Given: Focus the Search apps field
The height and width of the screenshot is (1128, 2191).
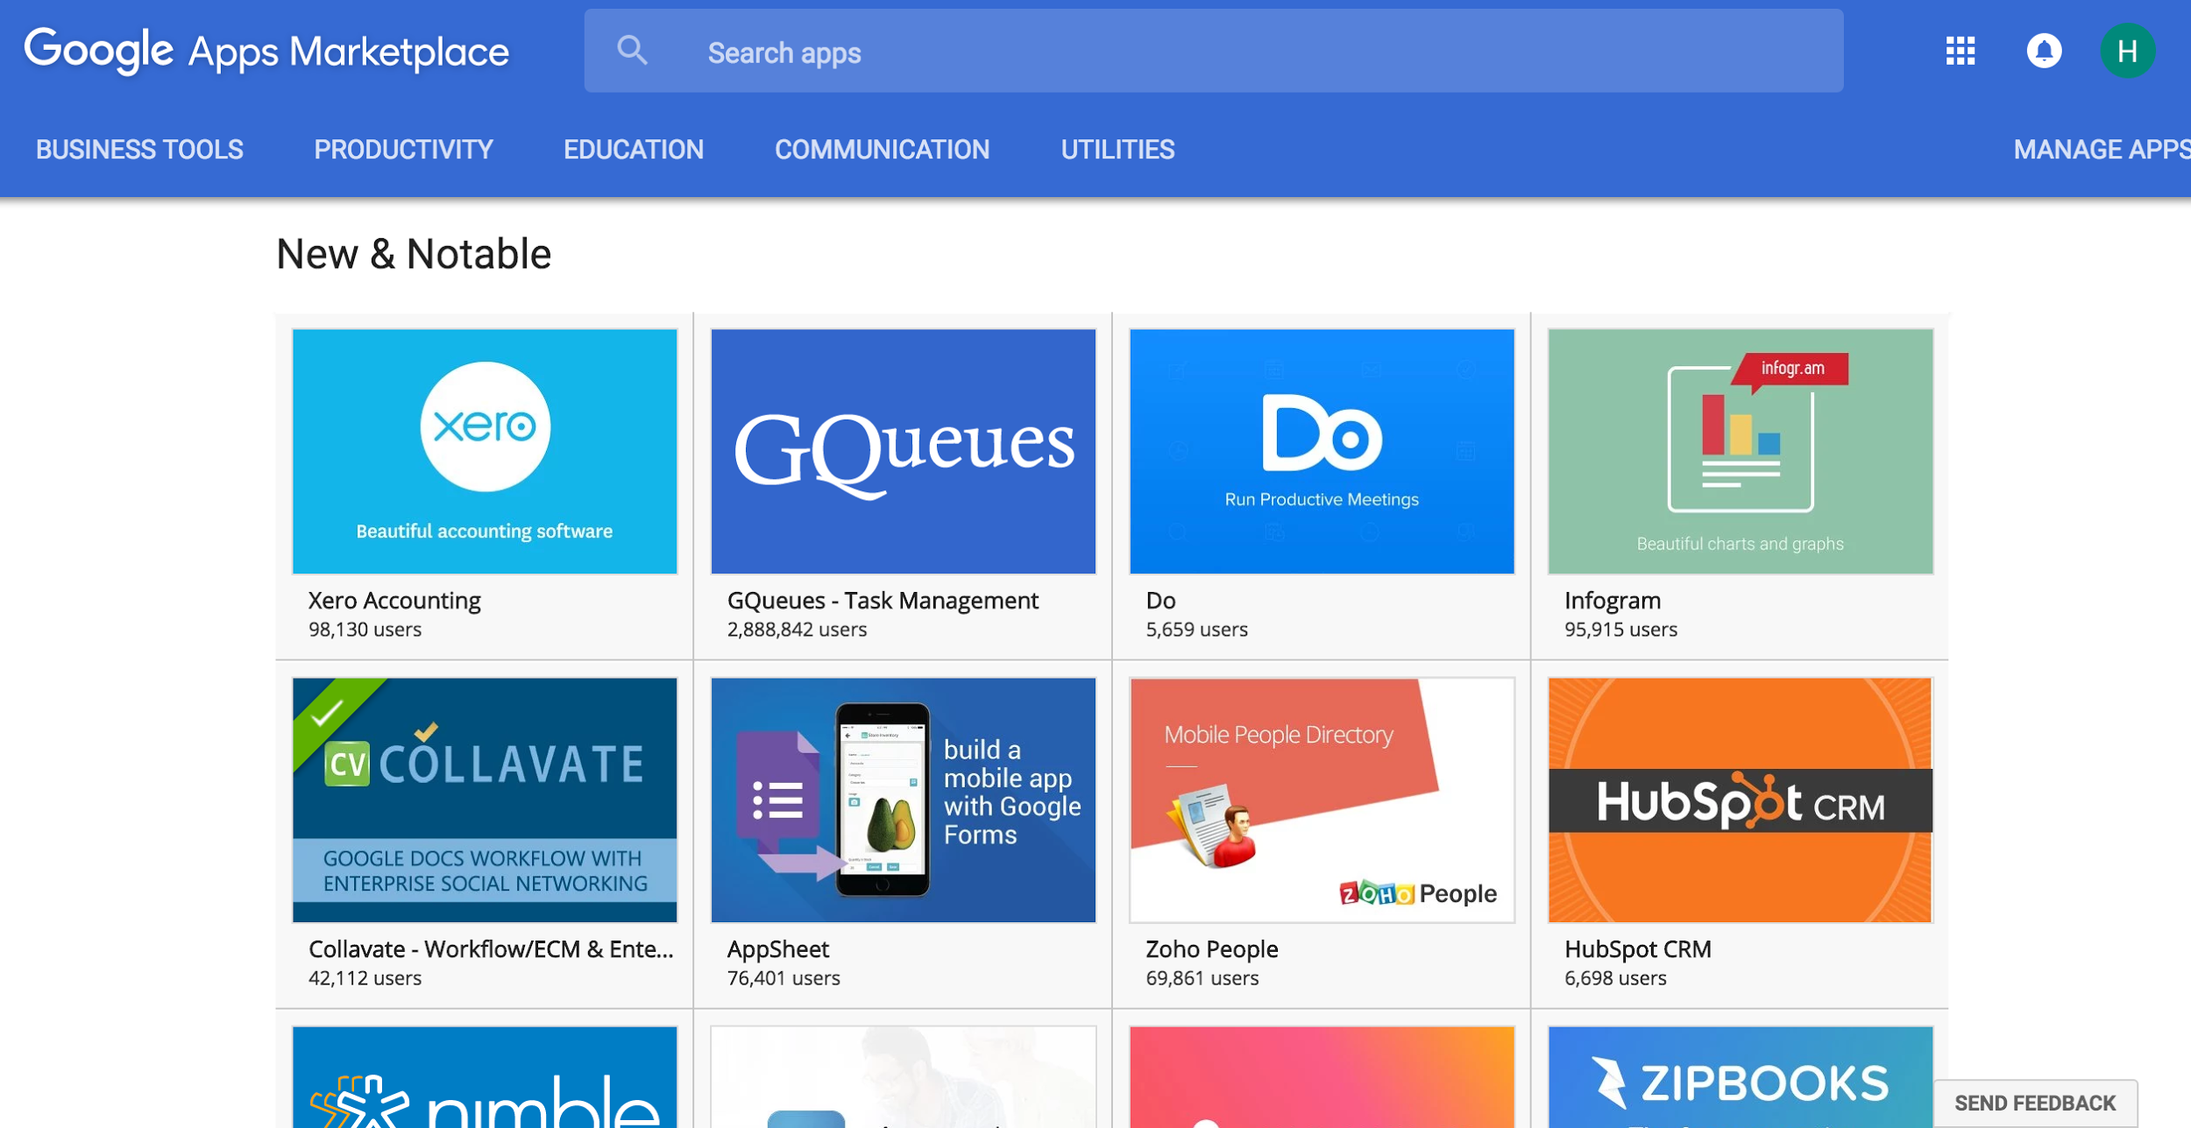Looking at the screenshot, I should click(x=1214, y=51).
